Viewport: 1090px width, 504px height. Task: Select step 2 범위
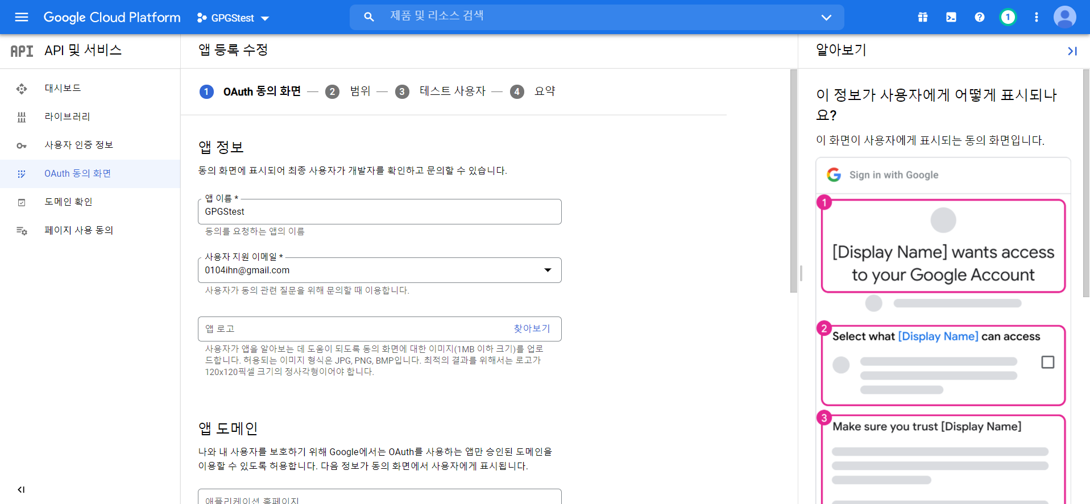point(348,91)
